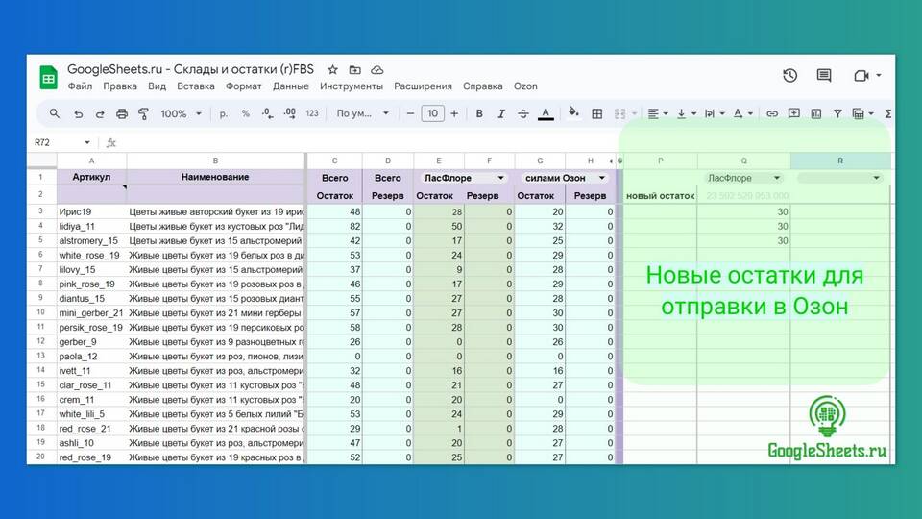Open ЛасФлоре dropdown in column E header

coord(500,178)
